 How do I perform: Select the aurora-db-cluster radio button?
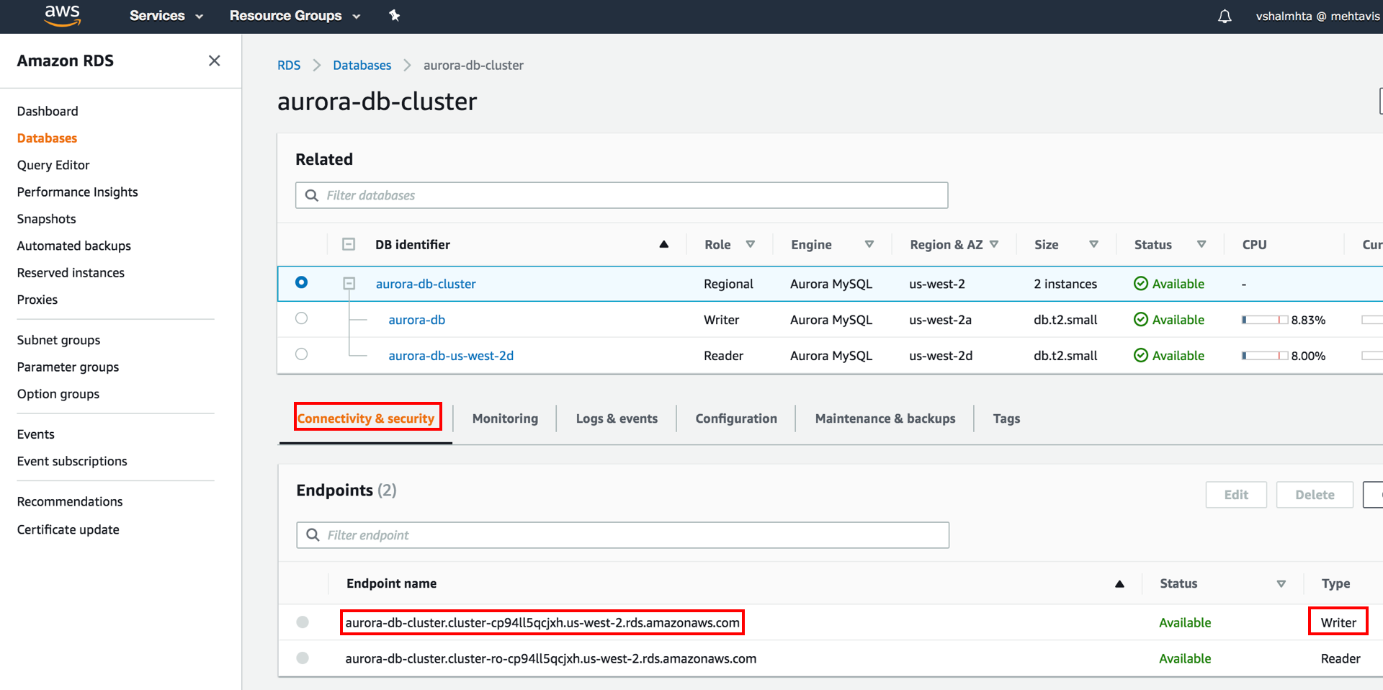point(301,282)
